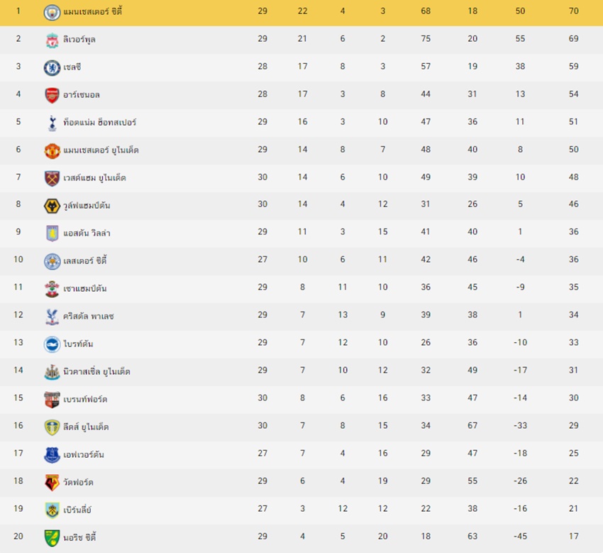The image size is (603, 553).
Task: Click the Manchester City club crest
Action: click(x=52, y=12)
